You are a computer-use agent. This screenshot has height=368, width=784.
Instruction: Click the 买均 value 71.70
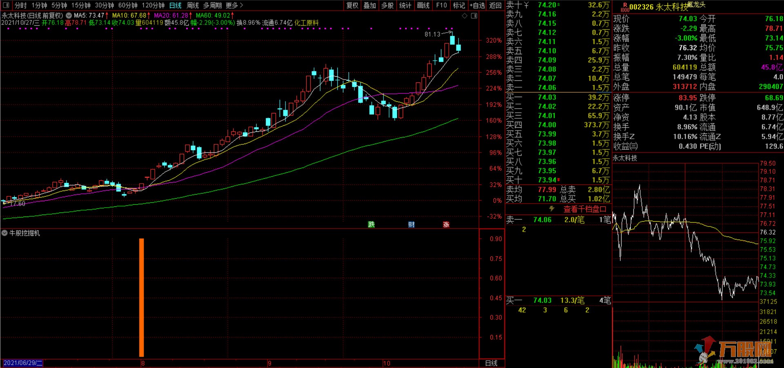[x=547, y=199]
